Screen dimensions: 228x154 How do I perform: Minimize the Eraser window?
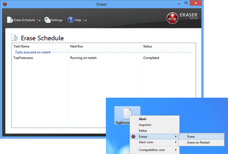179,3
